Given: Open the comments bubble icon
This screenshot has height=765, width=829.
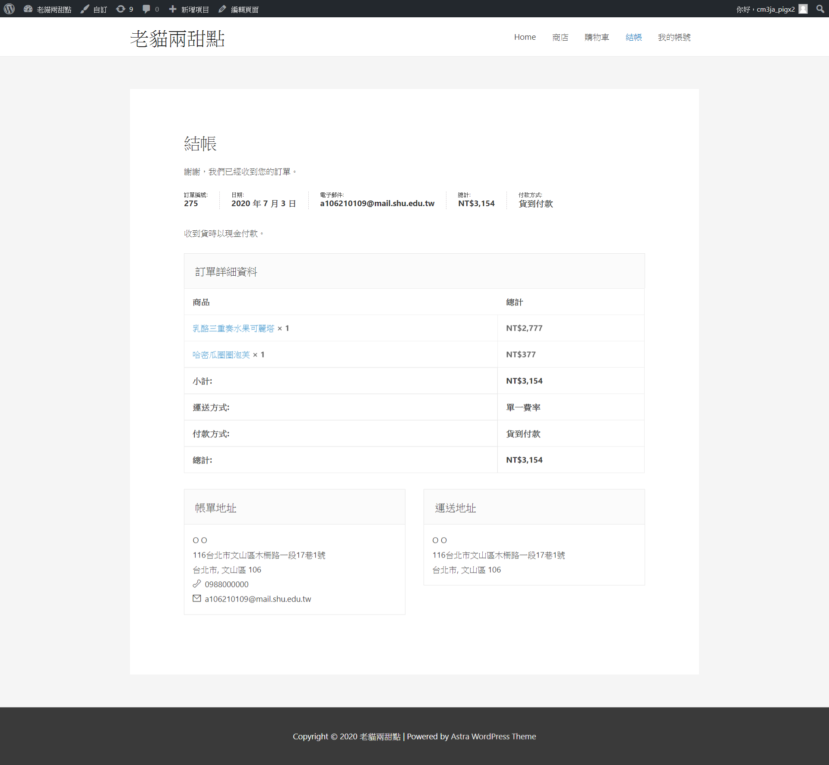Looking at the screenshot, I should pos(146,9).
